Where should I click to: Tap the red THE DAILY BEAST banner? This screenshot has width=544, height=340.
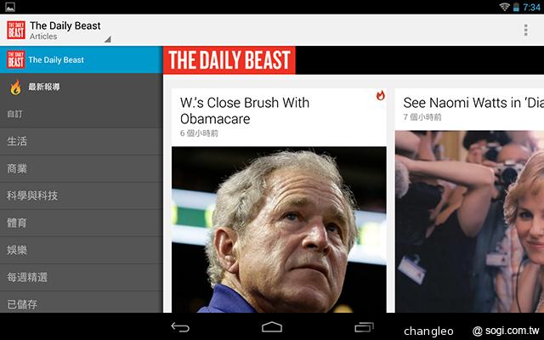coord(229,60)
